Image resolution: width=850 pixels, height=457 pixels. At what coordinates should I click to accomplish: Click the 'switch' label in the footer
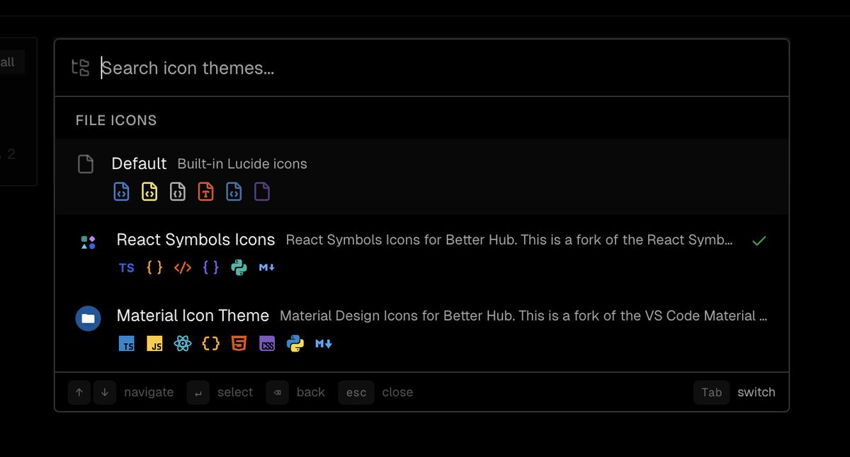[756, 393]
